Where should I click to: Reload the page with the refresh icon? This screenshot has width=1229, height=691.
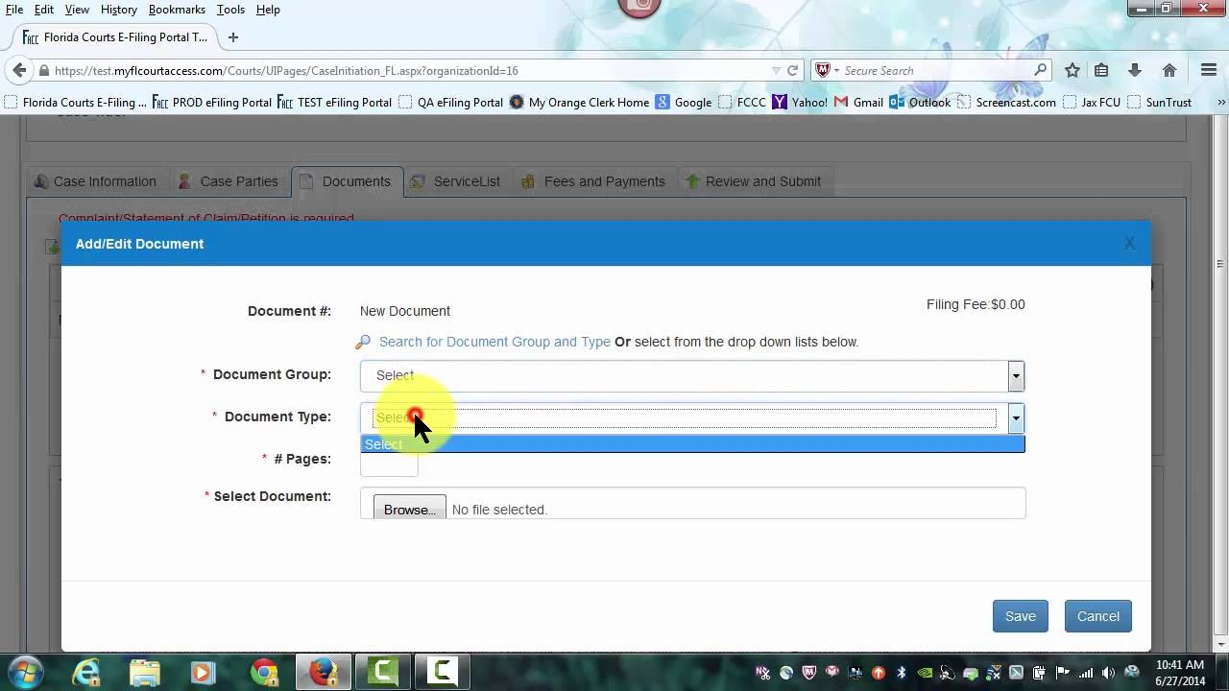793,70
